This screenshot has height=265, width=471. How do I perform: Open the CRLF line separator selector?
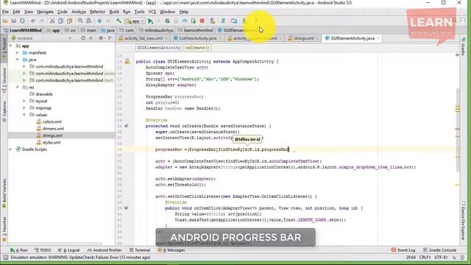pos(425,258)
